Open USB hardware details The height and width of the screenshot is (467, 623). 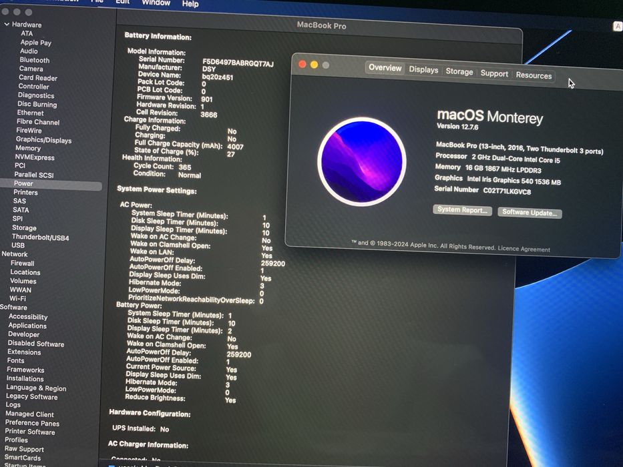coord(18,246)
